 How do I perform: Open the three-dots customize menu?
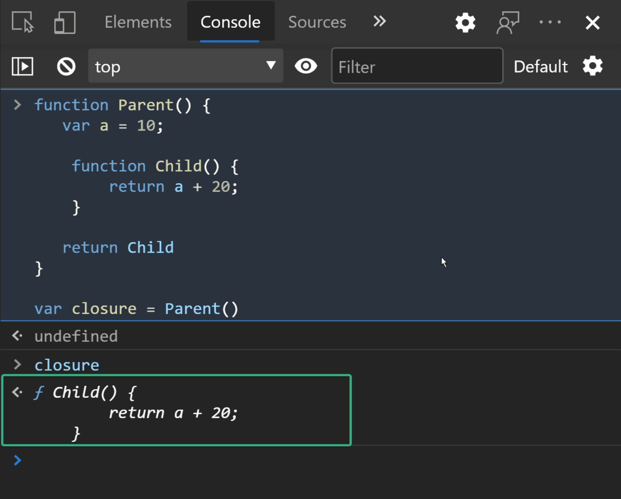[550, 22]
